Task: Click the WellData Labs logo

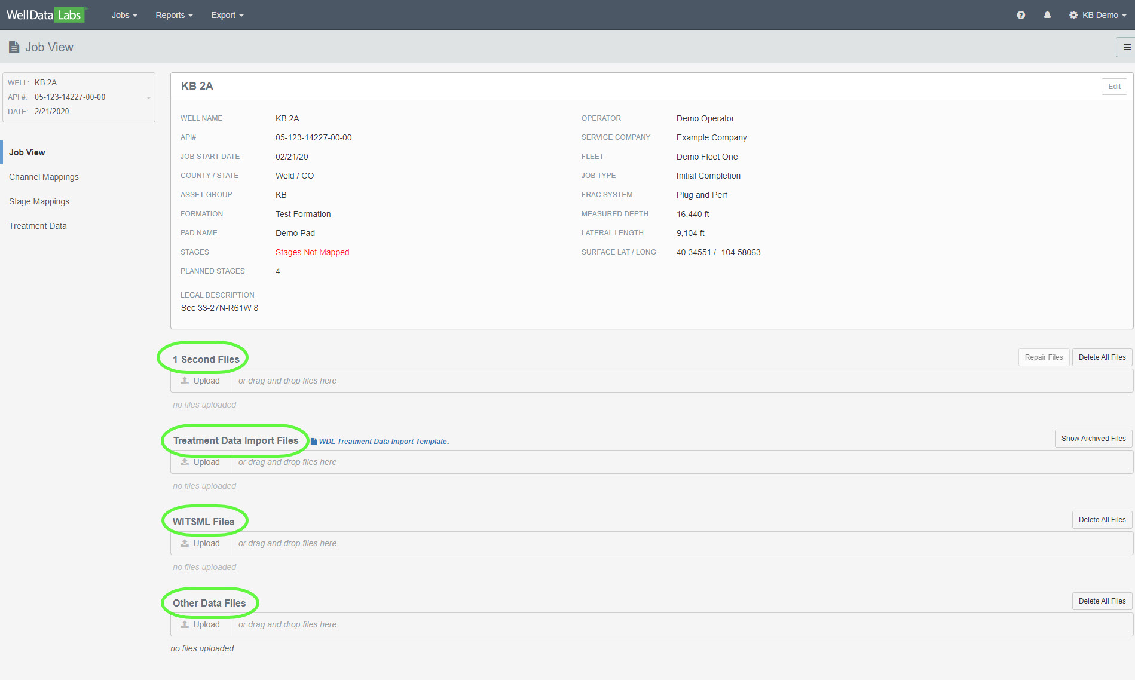Action: 45,15
